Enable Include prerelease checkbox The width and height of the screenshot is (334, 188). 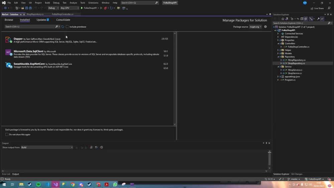[x=67, y=27]
